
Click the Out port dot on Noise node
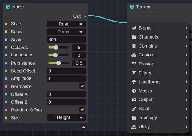coord(85,16)
